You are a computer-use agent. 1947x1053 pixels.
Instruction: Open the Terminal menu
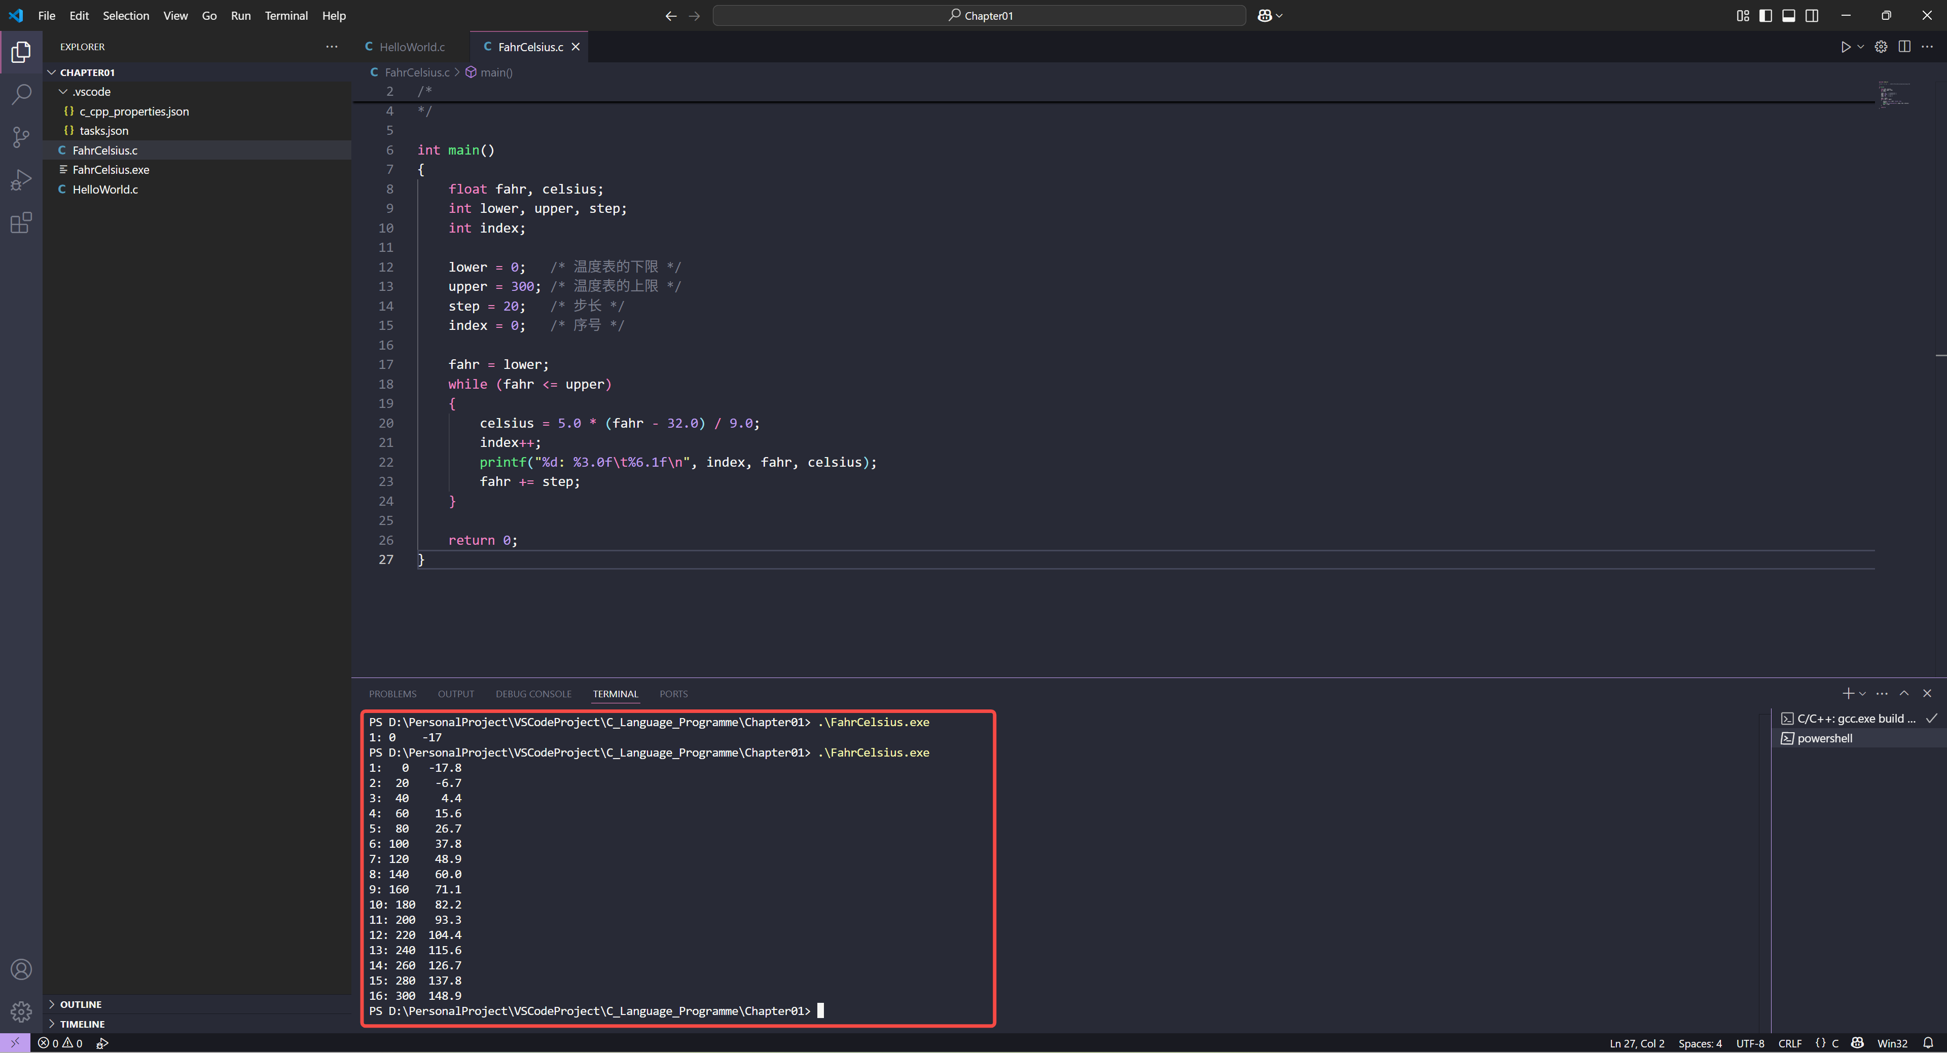[x=285, y=16]
